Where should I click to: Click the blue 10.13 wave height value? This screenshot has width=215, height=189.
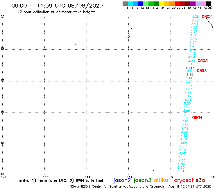click(x=190, y=68)
